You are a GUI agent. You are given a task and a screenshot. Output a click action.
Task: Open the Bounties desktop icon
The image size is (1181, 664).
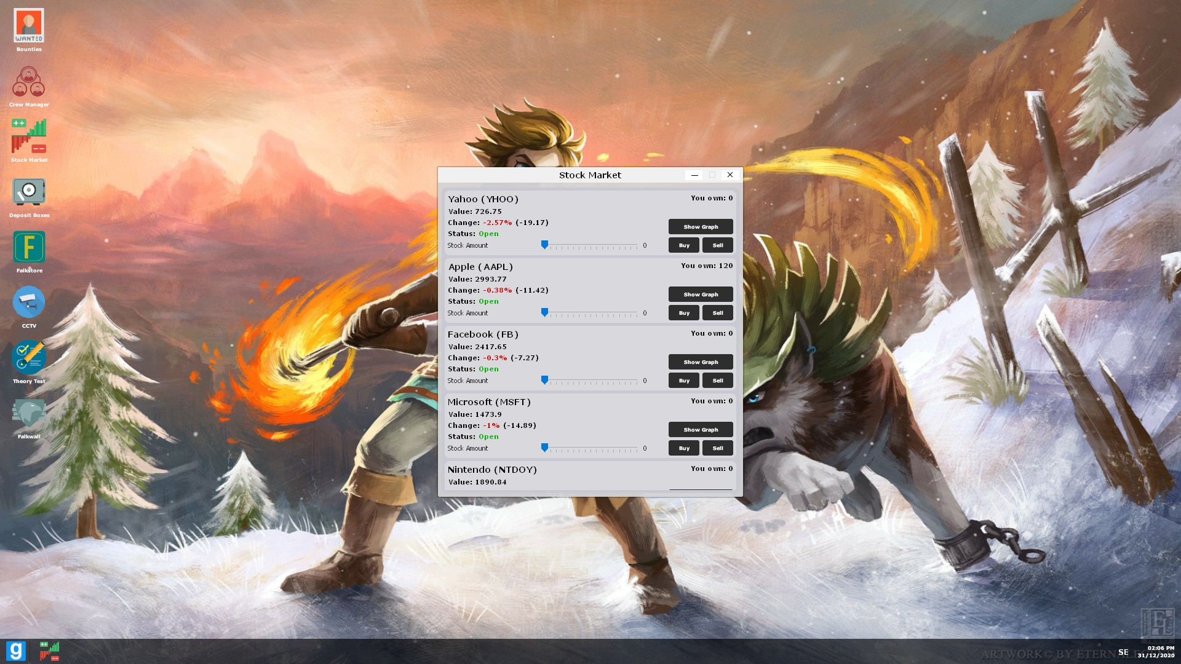click(x=29, y=26)
